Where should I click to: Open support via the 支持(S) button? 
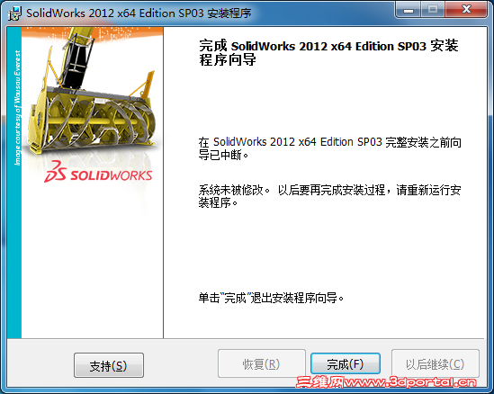109,365
